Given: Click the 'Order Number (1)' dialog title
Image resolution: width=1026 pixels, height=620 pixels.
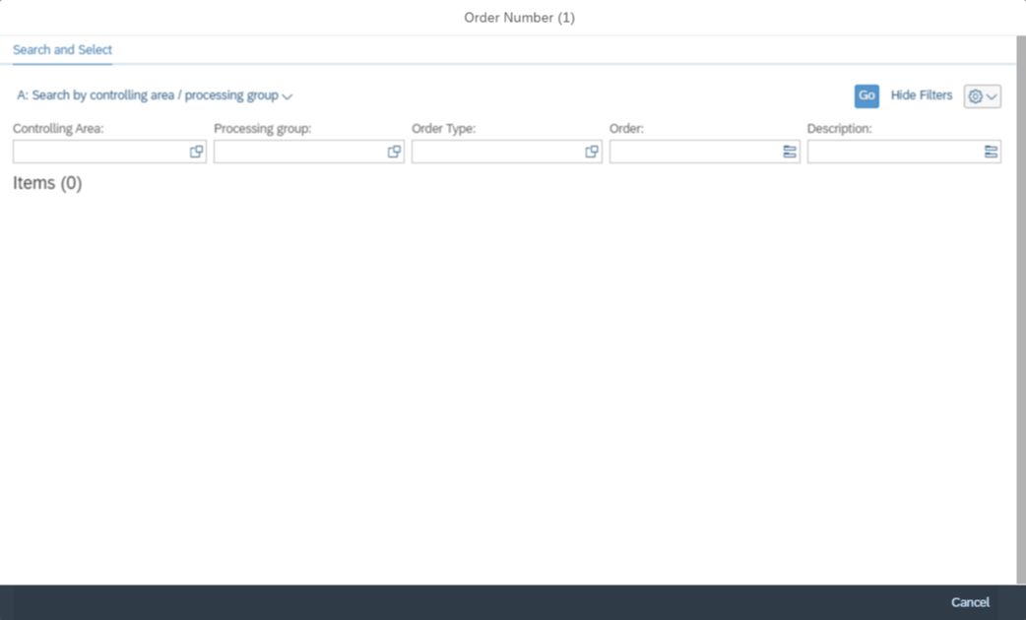Looking at the screenshot, I should 520,18.
